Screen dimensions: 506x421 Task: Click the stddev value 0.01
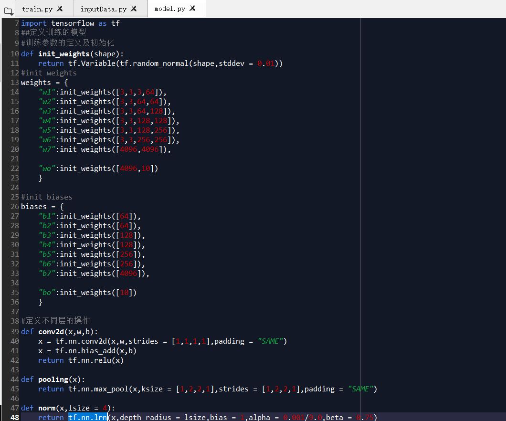click(265, 63)
